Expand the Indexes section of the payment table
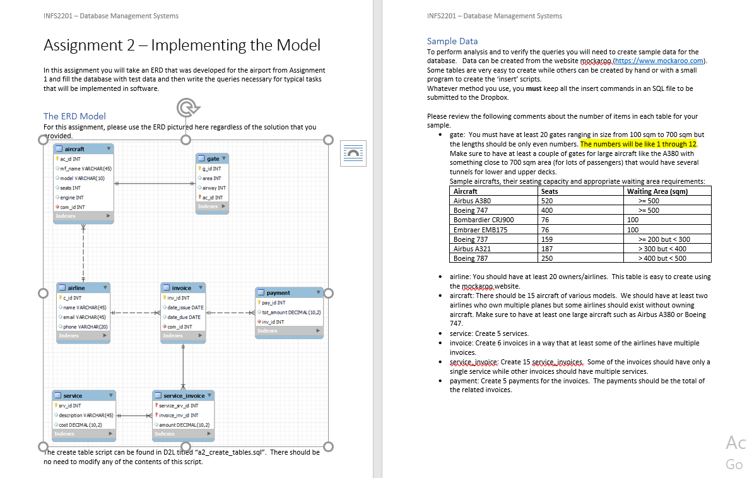The height and width of the screenshot is (478, 747). click(319, 330)
